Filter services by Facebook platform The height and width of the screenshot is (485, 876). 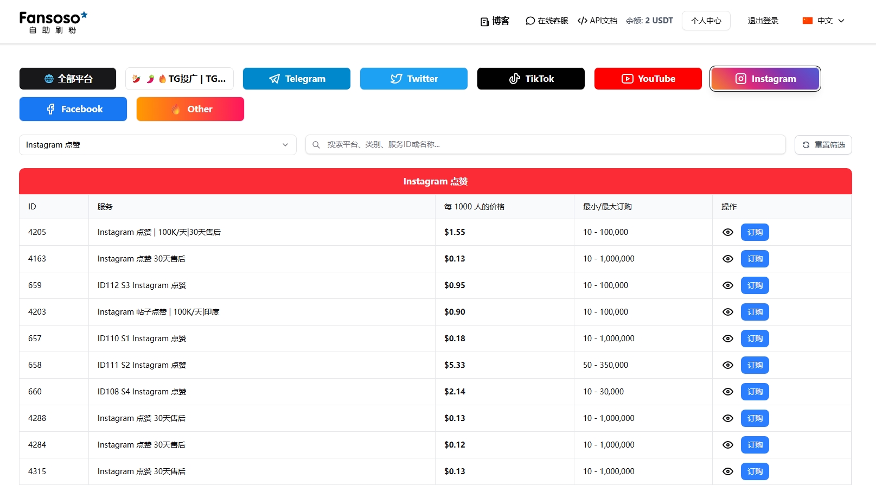[x=73, y=109]
